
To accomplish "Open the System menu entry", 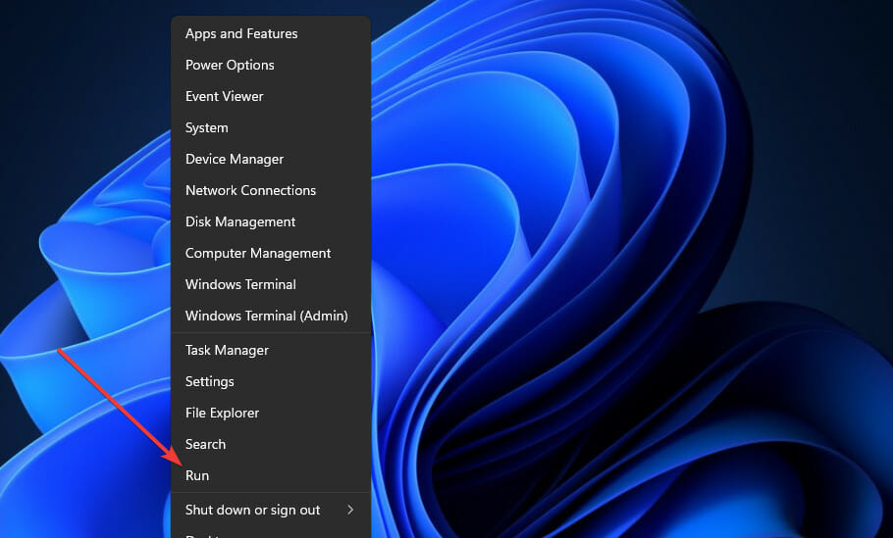I will click(206, 127).
